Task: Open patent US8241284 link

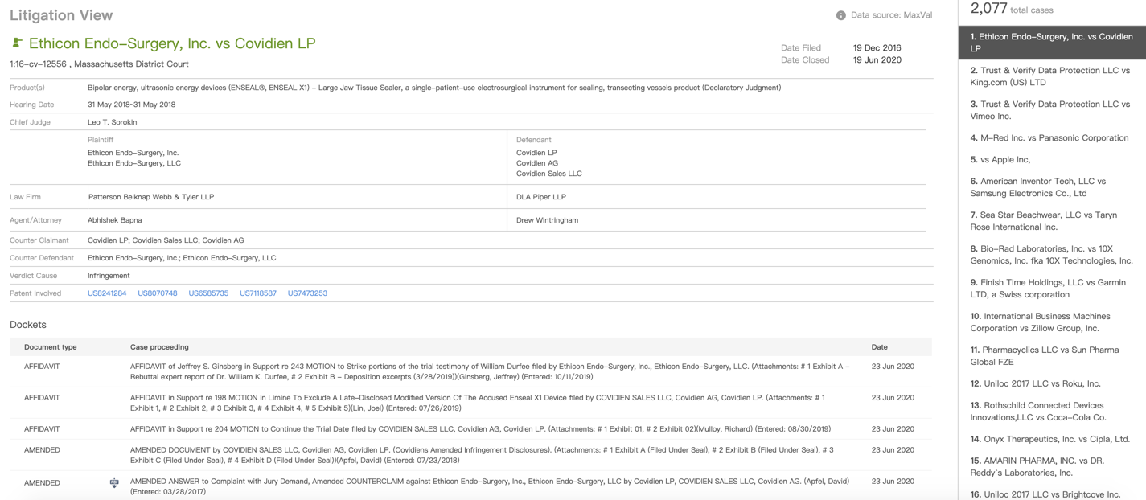Action: click(x=107, y=293)
